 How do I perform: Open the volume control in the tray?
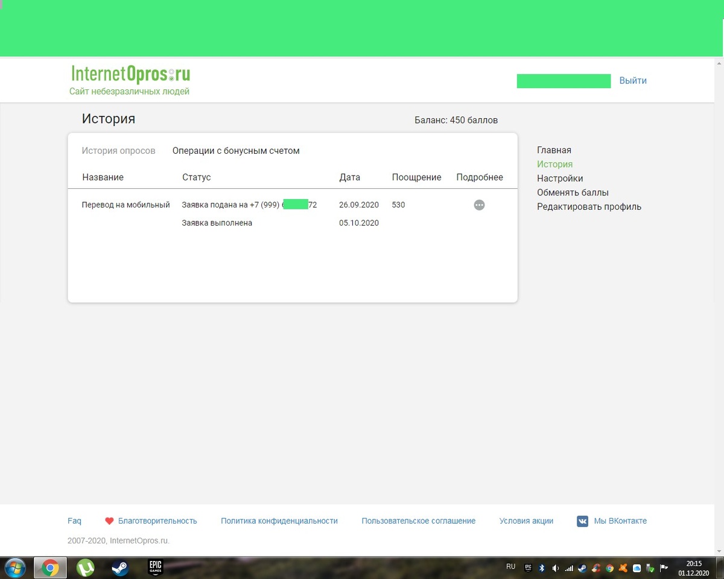[556, 567]
